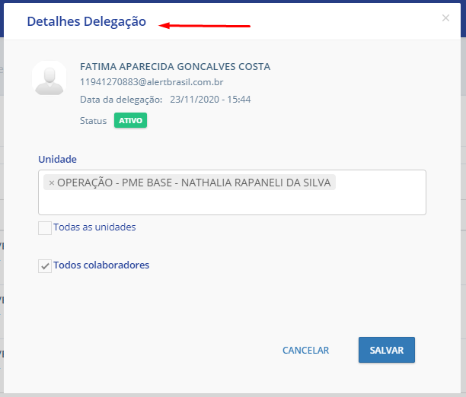Close the Detalhes Delegação dialog
Image resolution: width=466 pixels, height=397 pixels.
coord(445,18)
